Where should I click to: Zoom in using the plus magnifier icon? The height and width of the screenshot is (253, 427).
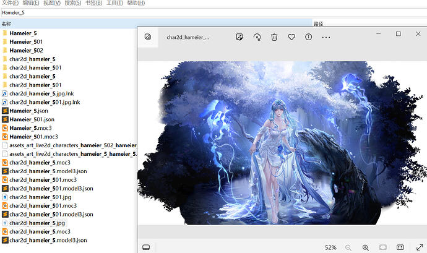click(x=366, y=247)
